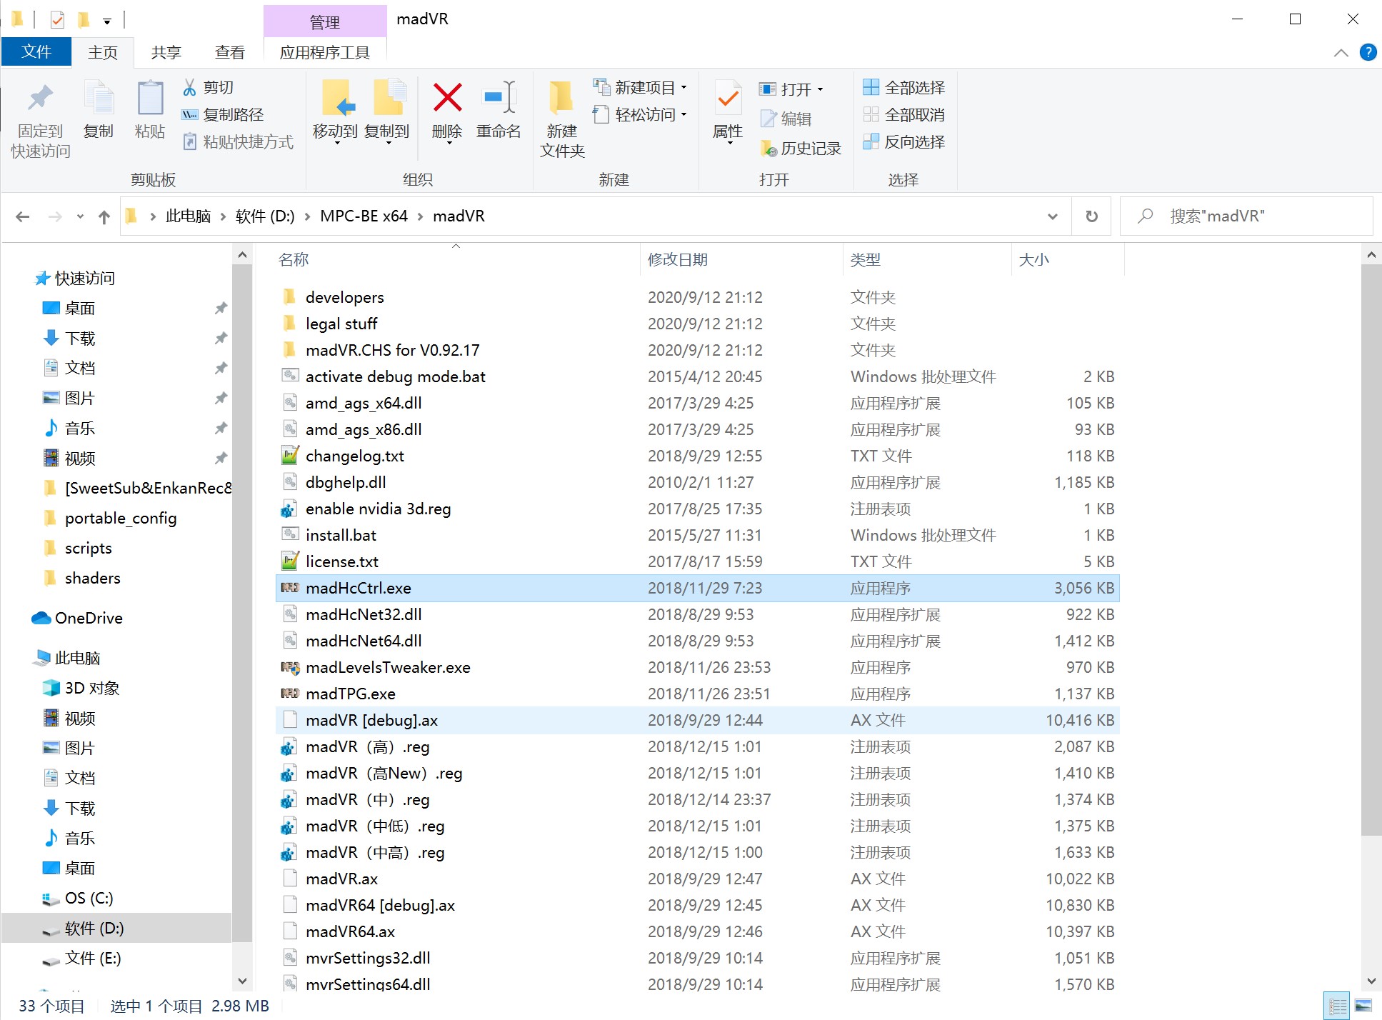Open Application Tools (应用程序工具) tab

[325, 52]
